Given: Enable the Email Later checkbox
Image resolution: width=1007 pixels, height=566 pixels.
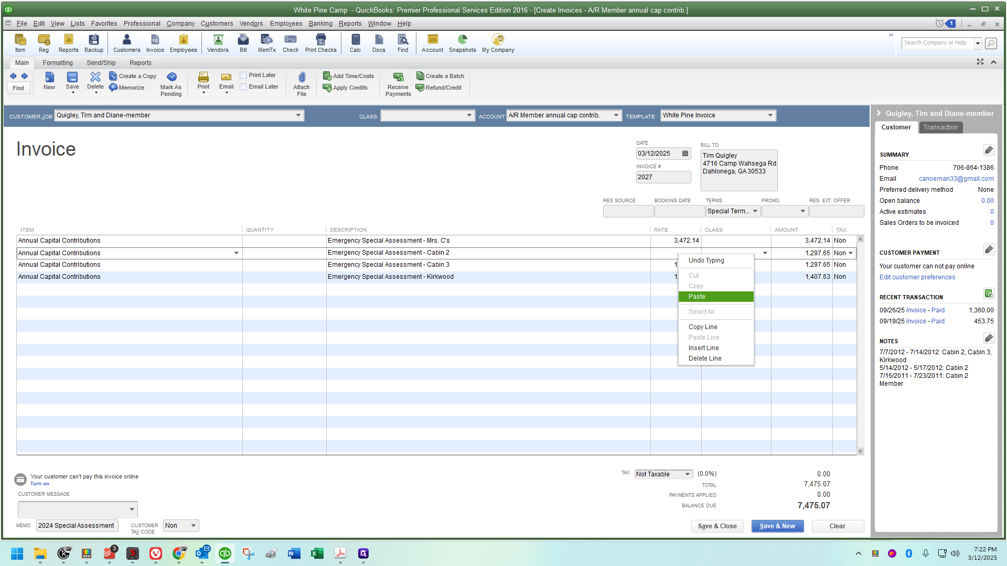Looking at the screenshot, I should pyautogui.click(x=243, y=87).
